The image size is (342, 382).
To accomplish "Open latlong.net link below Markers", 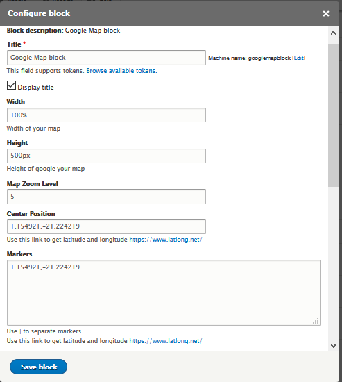I will coord(166,341).
